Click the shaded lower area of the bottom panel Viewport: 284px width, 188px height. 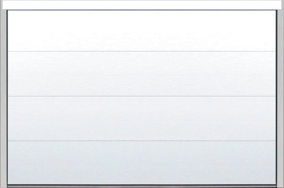[x=142, y=174]
